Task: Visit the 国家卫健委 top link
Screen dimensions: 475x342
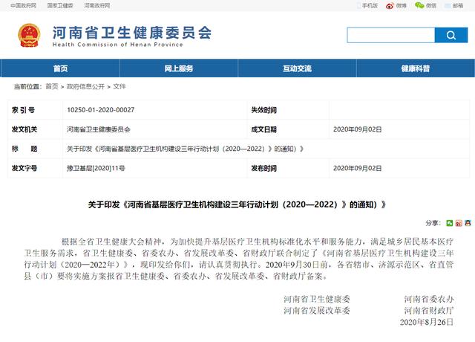Action: tap(60, 5)
